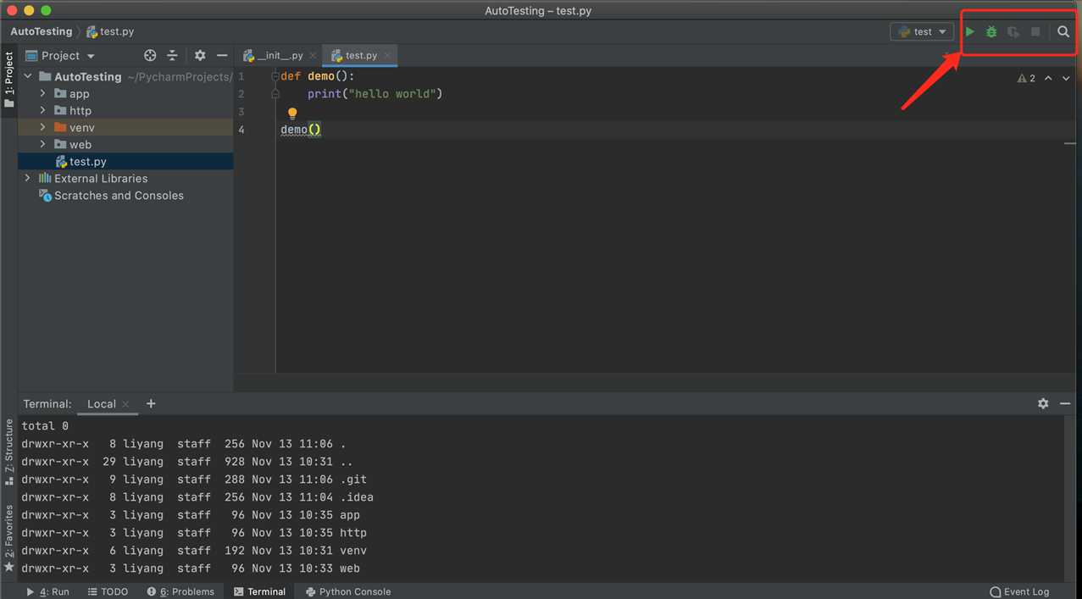
Task: Open the Python Console tool window
Action: coord(348,591)
